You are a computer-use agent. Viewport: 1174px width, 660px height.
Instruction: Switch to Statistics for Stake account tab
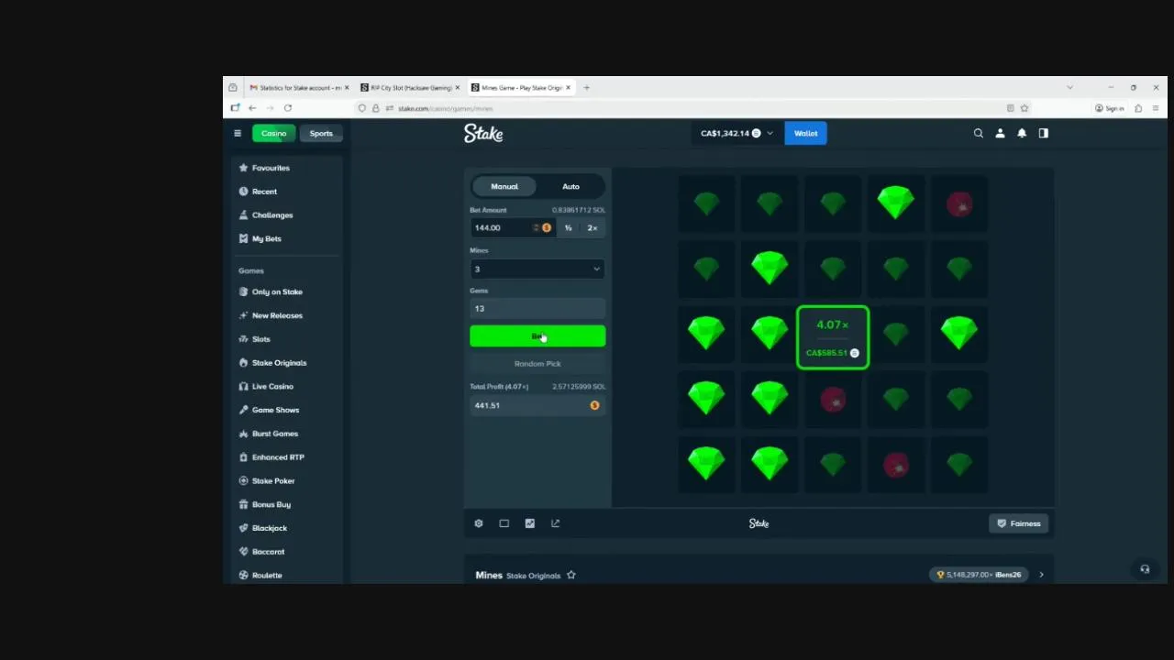pyautogui.click(x=299, y=88)
